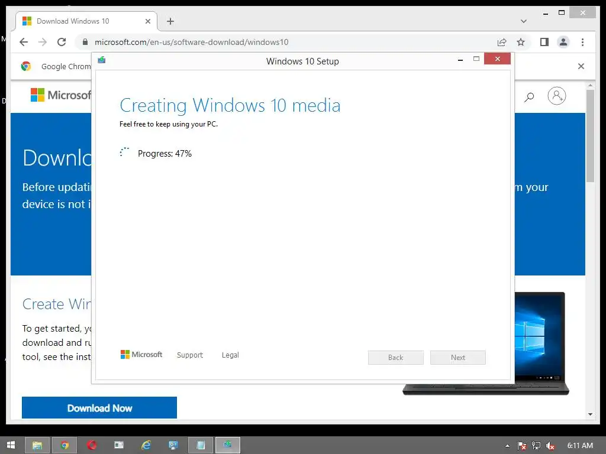The width and height of the screenshot is (606, 454).
Task: Bookmark the page with the star icon
Action: 521,42
